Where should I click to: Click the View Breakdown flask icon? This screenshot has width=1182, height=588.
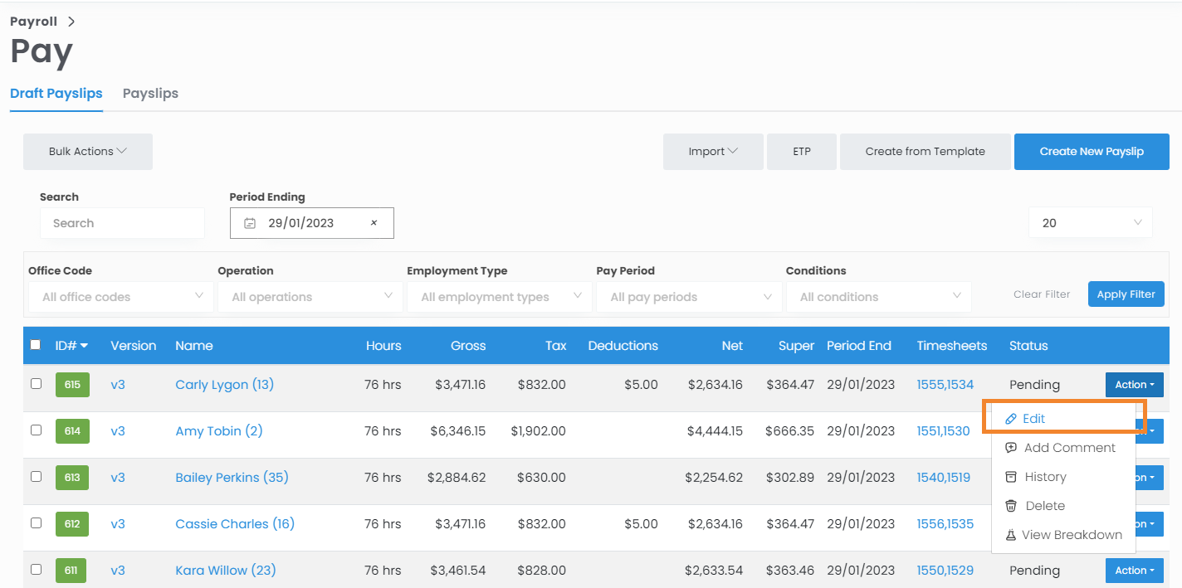[x=1011, y=535]
